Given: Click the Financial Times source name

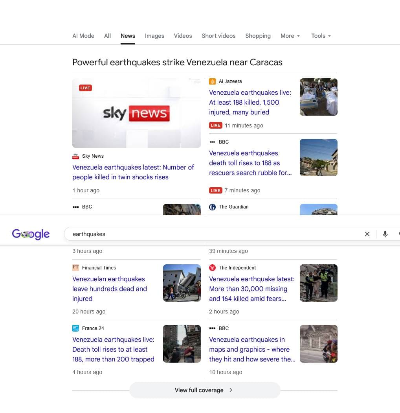Looking at the screenshot, I should point(99,267).
